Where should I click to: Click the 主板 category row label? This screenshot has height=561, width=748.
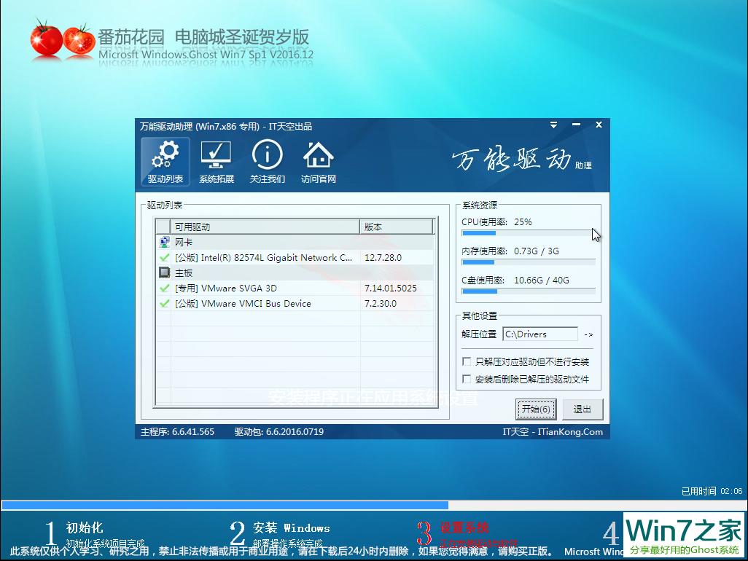(184, 272)
